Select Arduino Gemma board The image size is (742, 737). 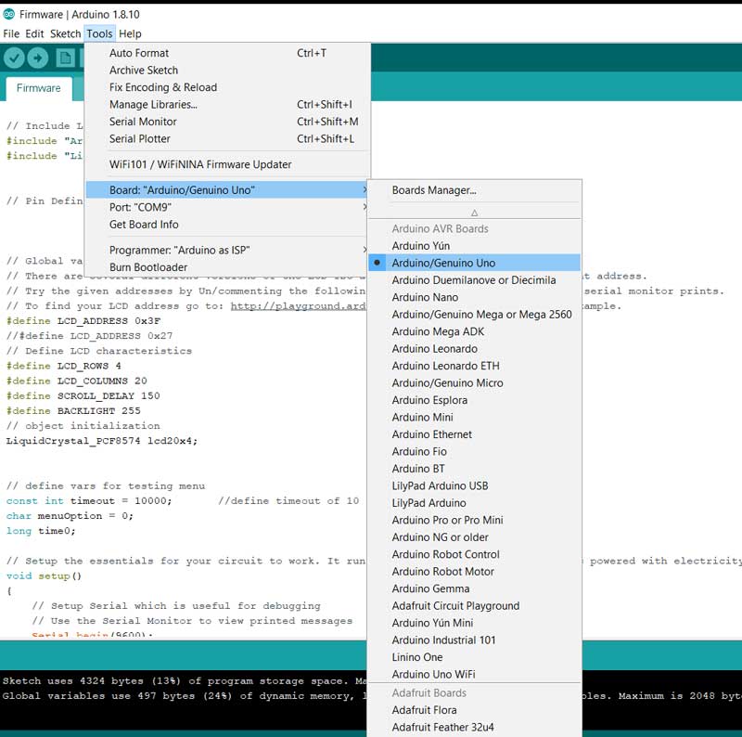click(x=474, y=588)
